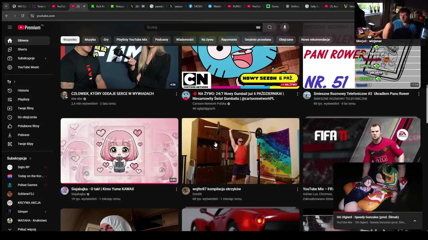Open Siajabajka channel avatar
Image resolution: width=428 pixels, height=240 pixels.
tap(65, 191)
